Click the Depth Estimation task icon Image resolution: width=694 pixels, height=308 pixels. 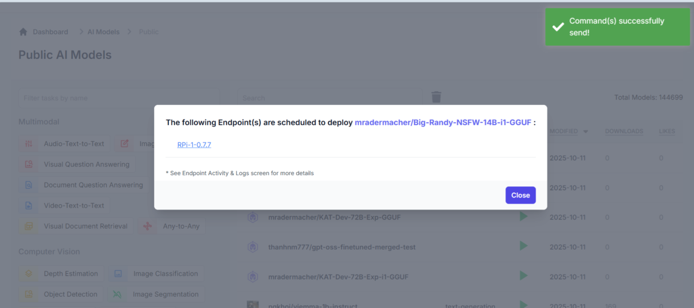(x=28, y=274)
